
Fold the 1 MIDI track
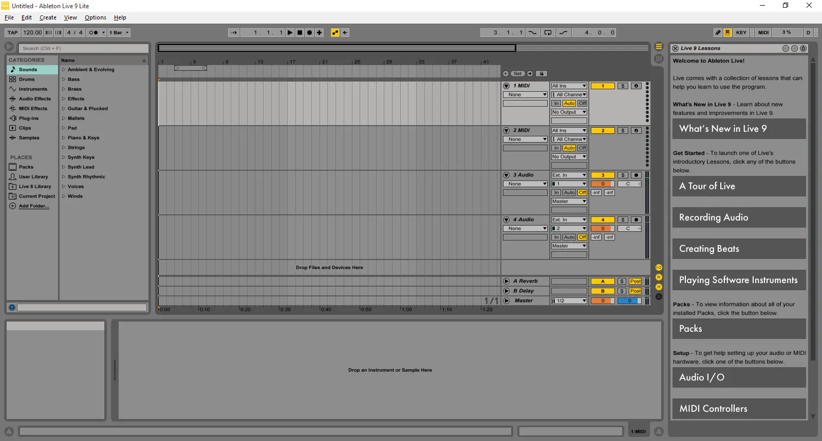click(x=506, y=86)
